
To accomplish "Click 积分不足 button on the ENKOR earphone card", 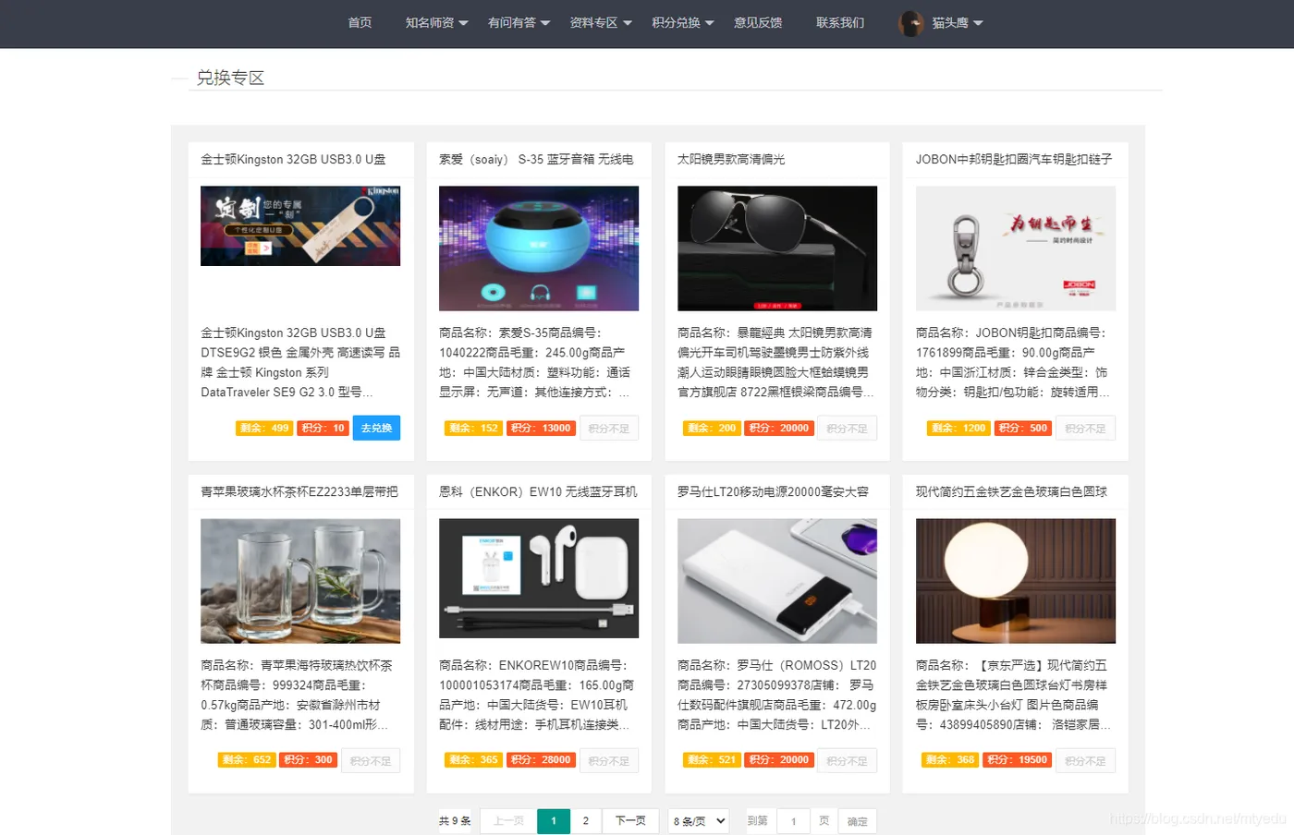I will pos(609,761).
